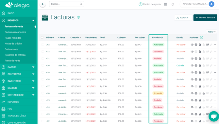The width and height of the screenshot is (219, 124).
Task: Download PDF for invoice 429
Action: (200, 72)
